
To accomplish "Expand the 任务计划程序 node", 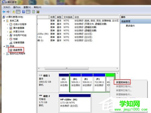I will pos(8,24).
